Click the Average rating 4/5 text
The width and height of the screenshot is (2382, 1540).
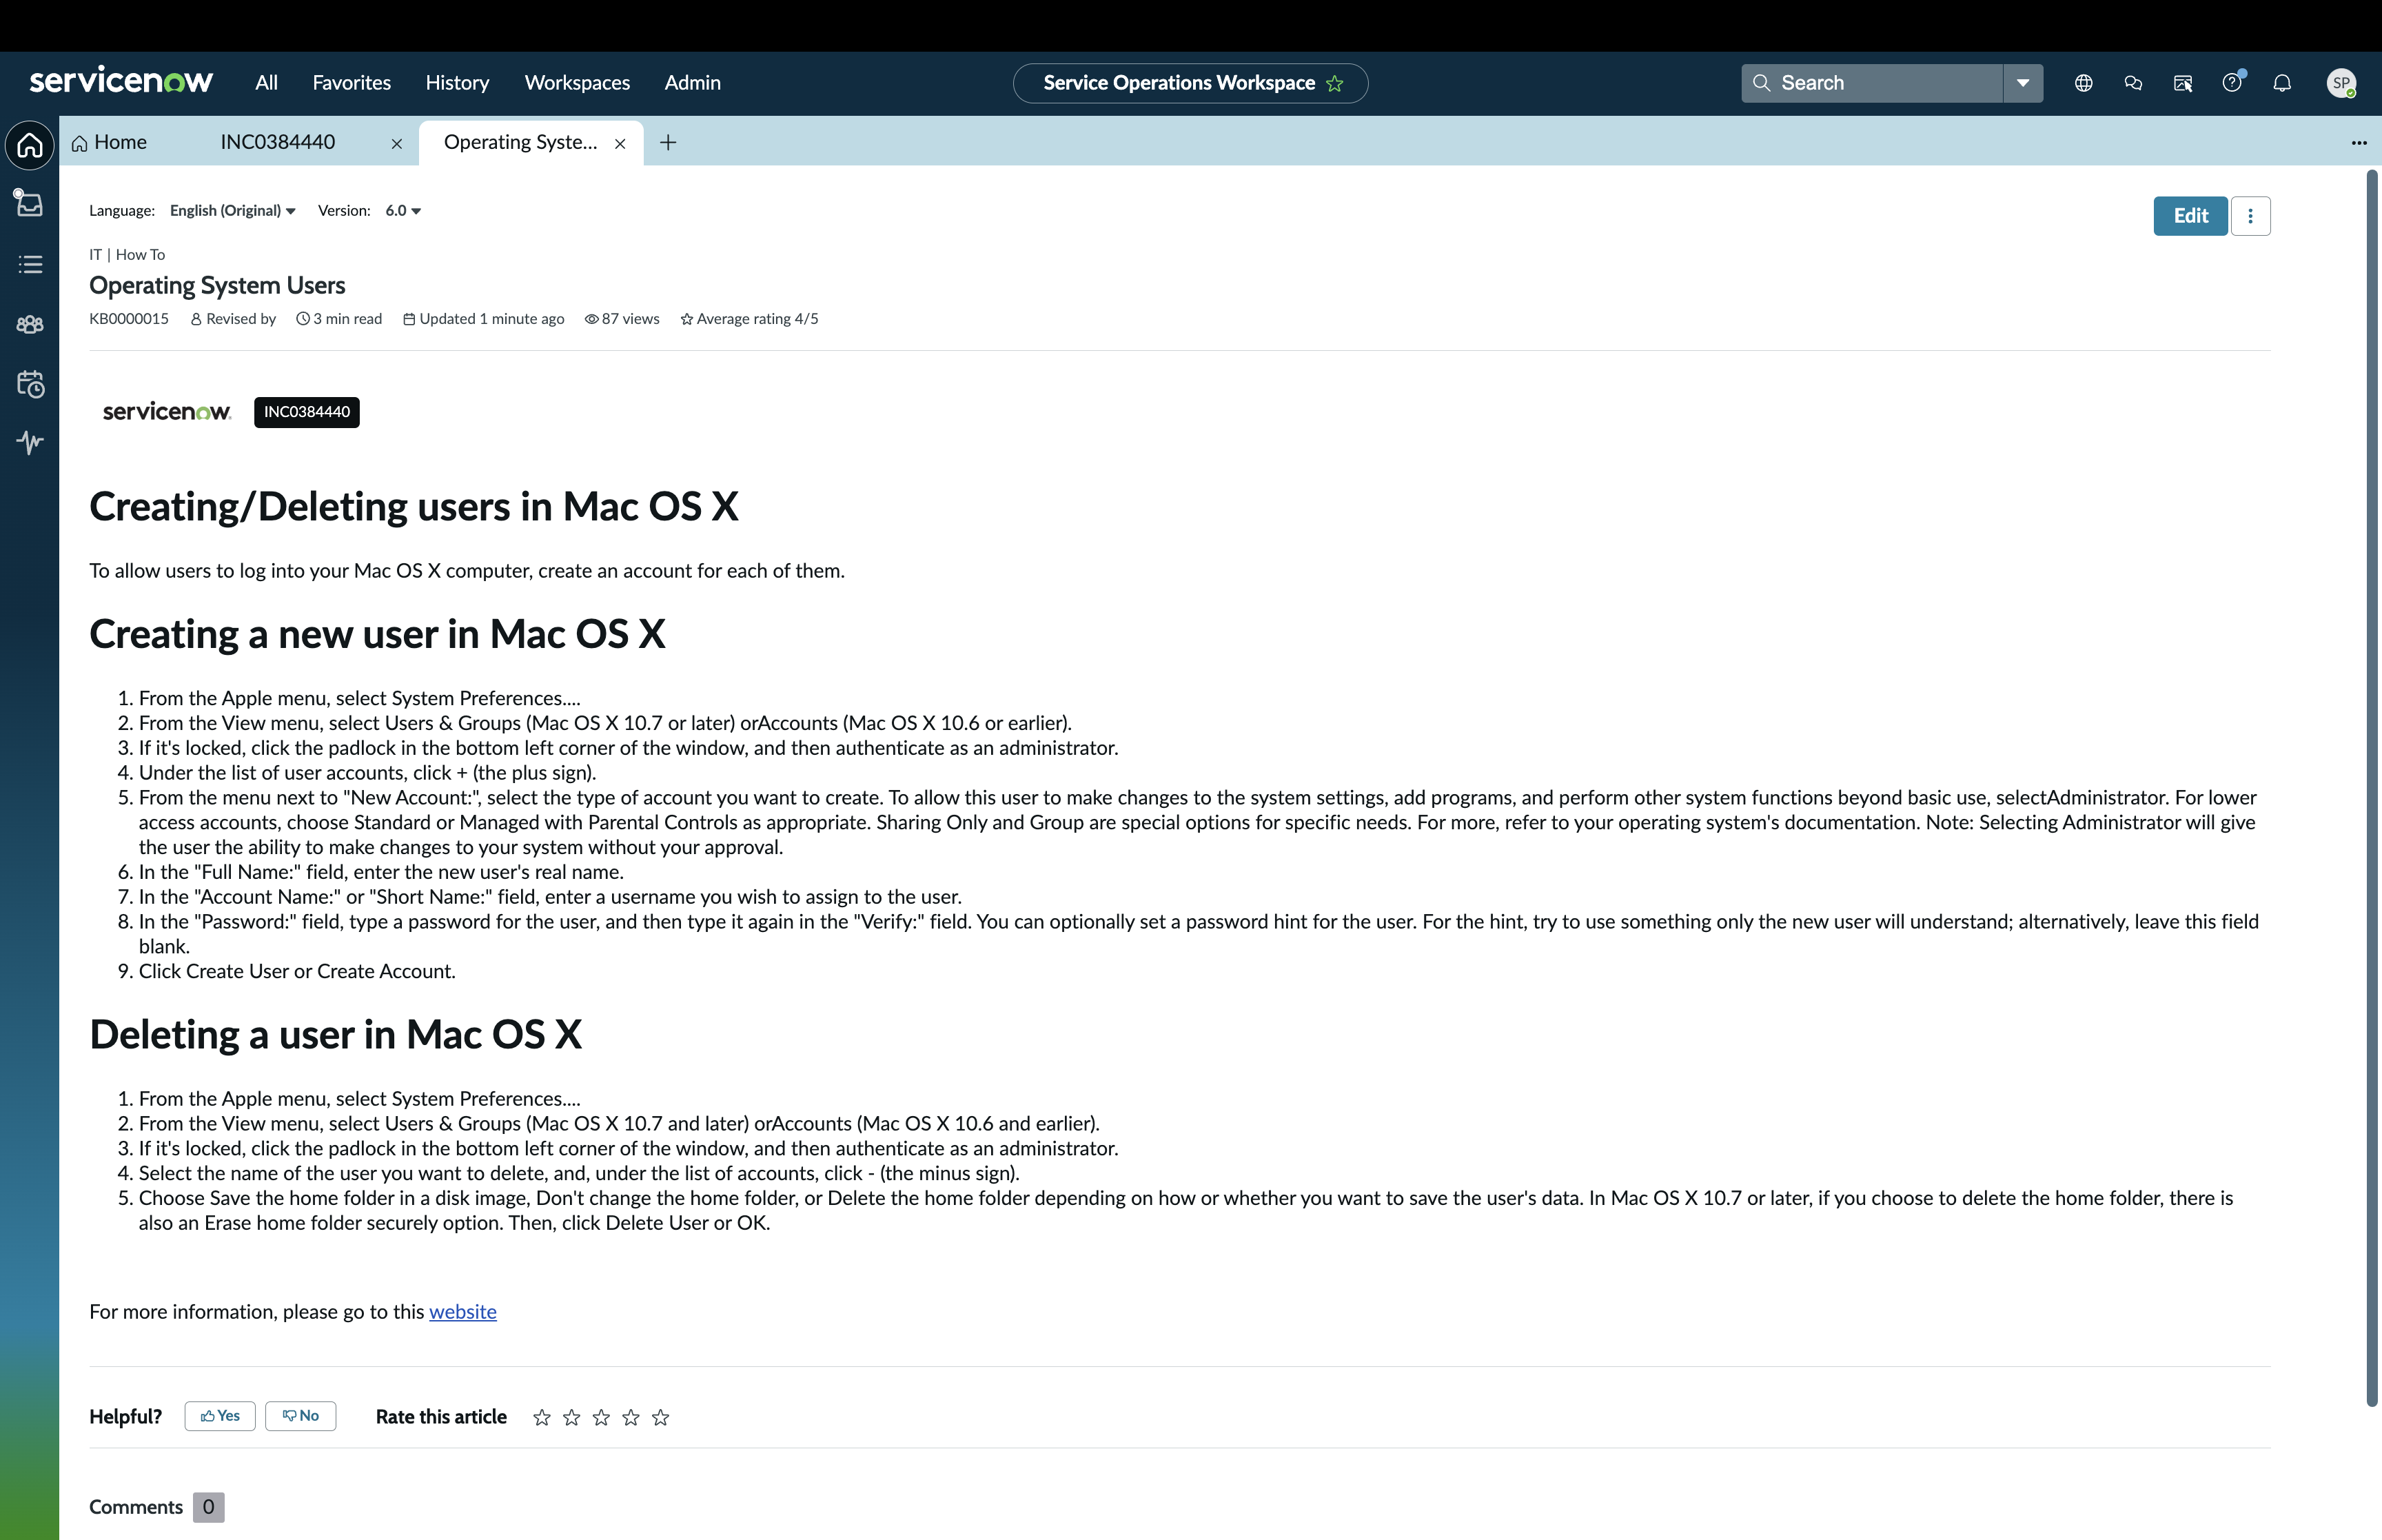pyautogui.click(x=749, y=319)
